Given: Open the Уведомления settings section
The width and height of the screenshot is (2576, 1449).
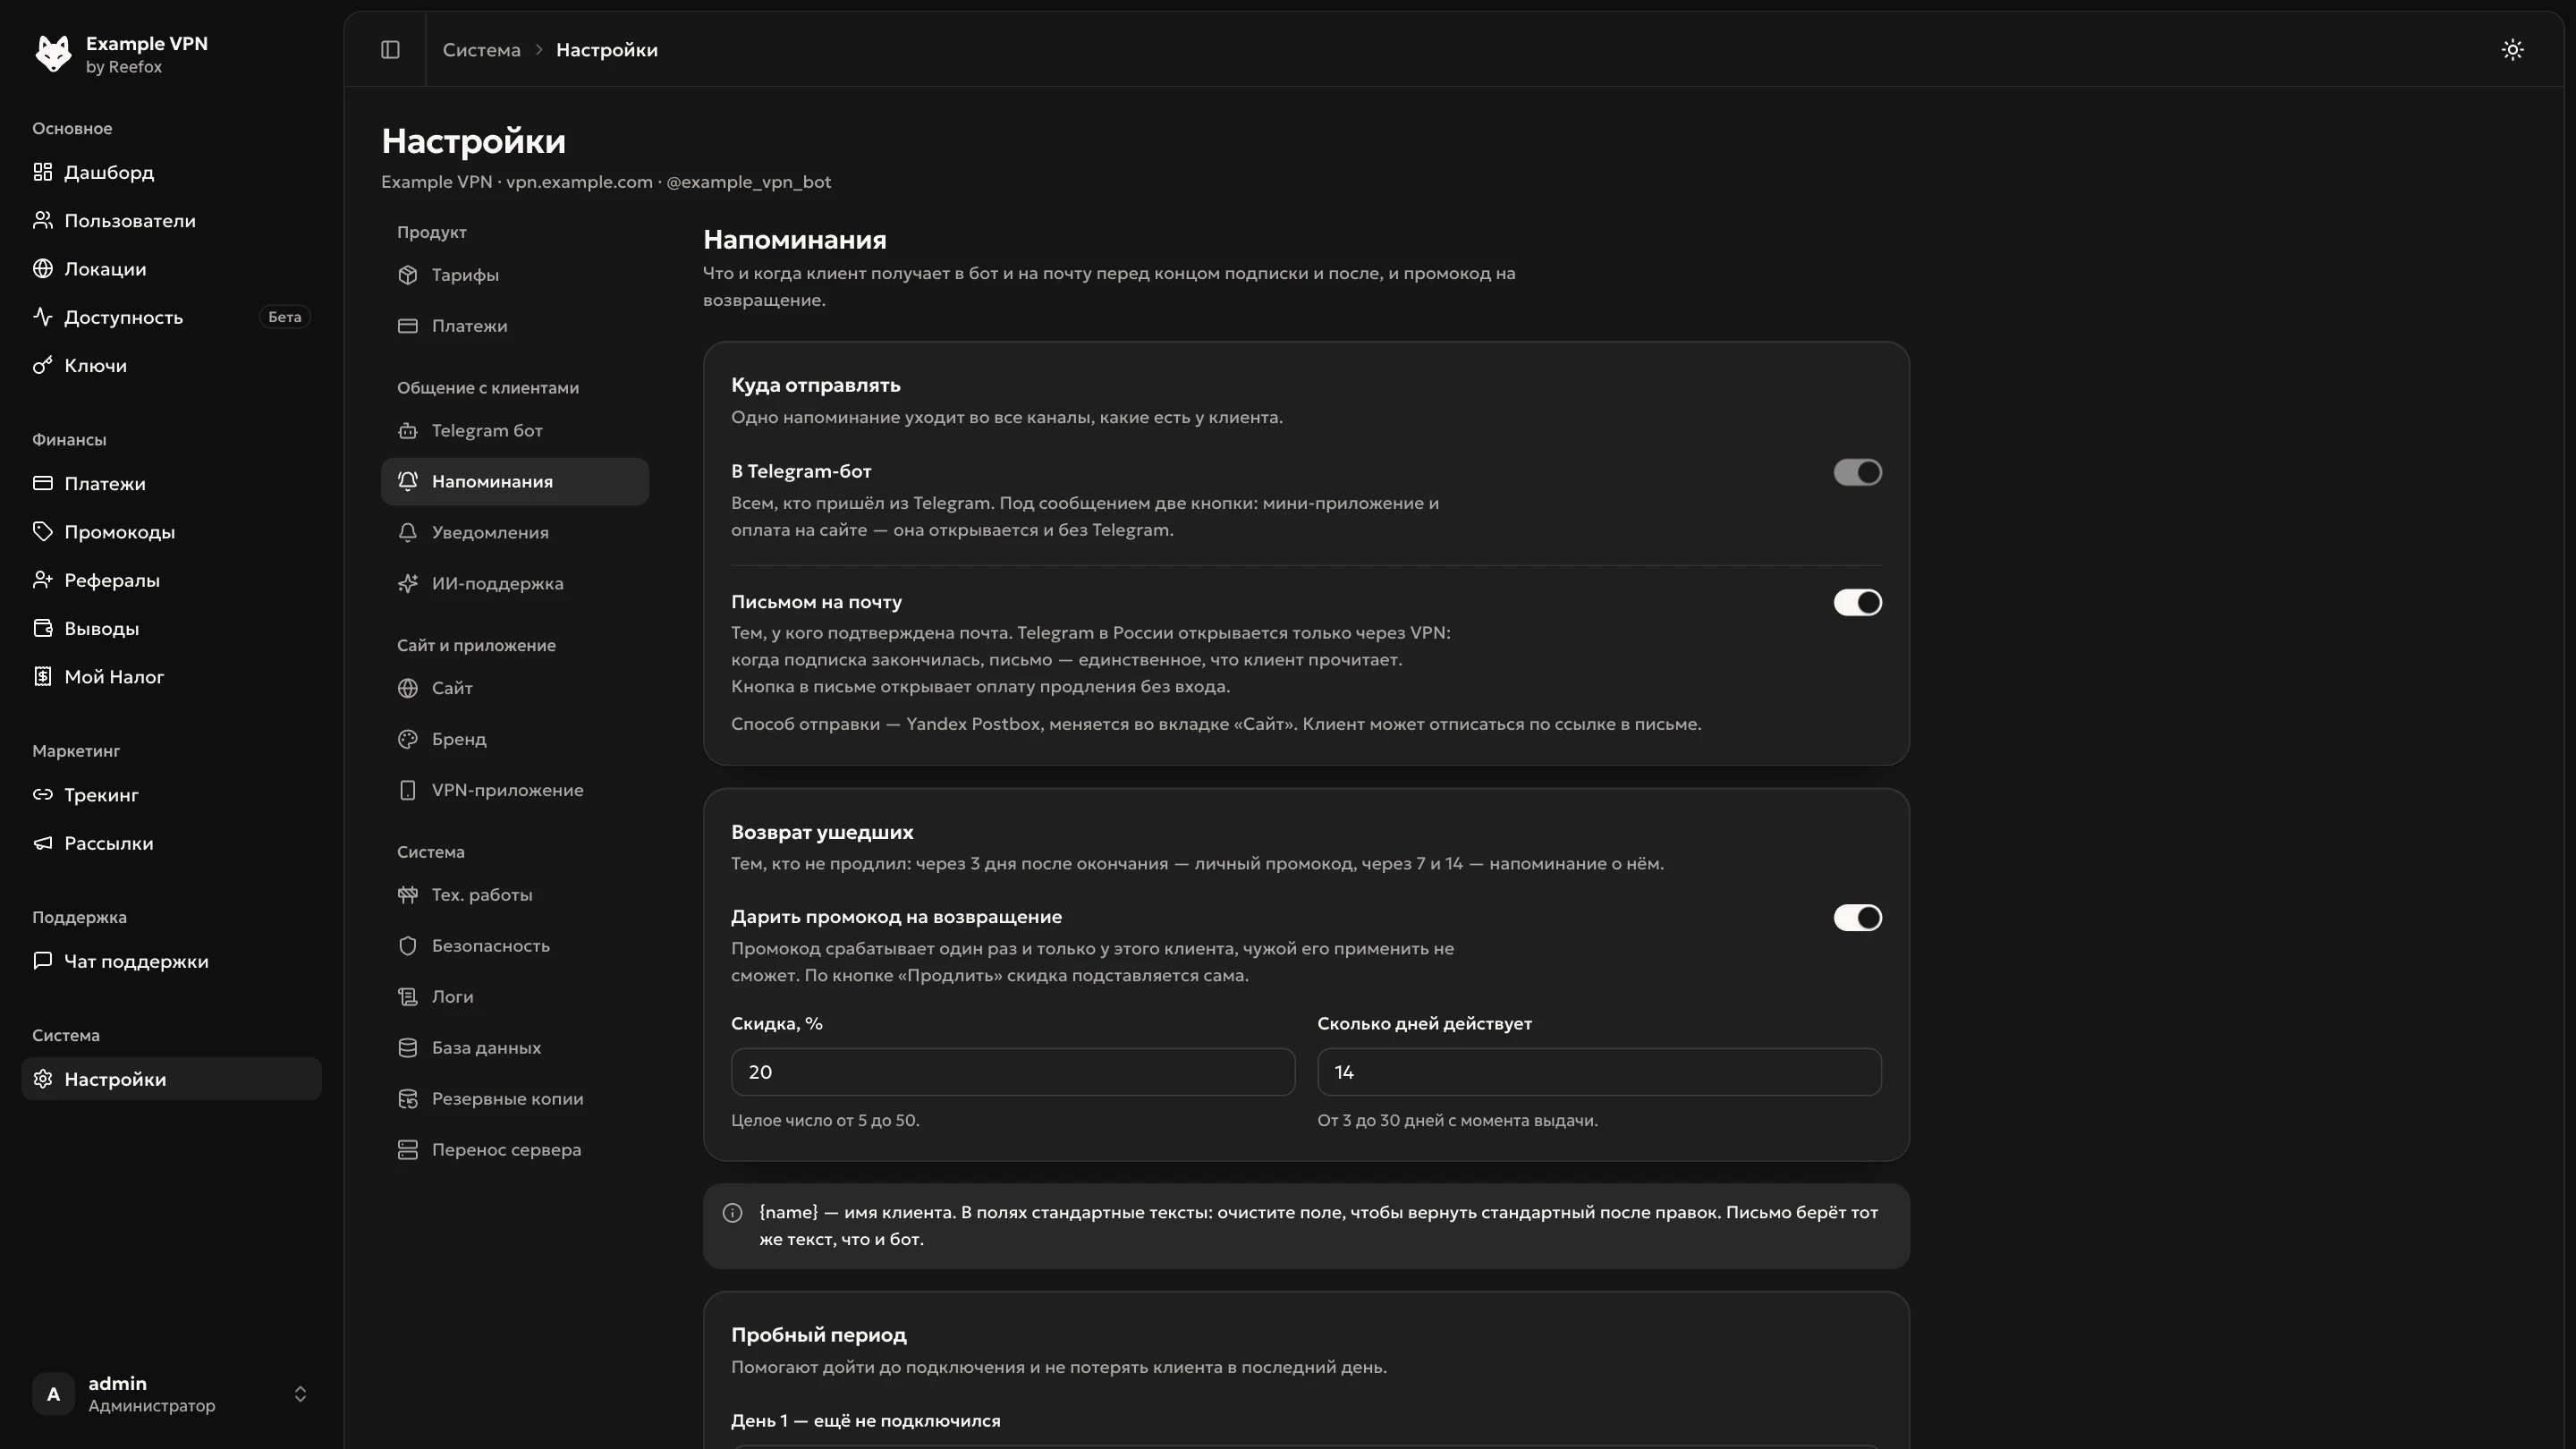Looking at the screenshot, I should point(515,532).
